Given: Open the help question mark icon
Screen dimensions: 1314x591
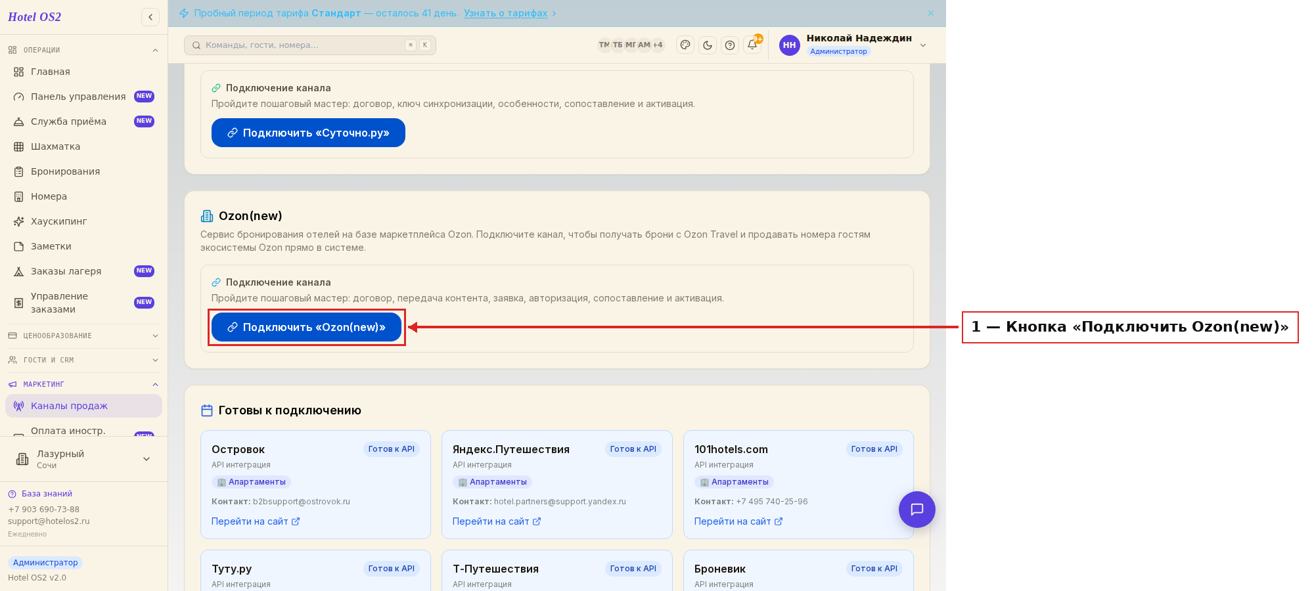Looking at the screenshot, I should tap(730, 45).
